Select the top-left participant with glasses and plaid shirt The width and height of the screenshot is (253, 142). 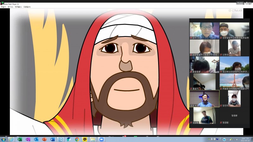204,31
